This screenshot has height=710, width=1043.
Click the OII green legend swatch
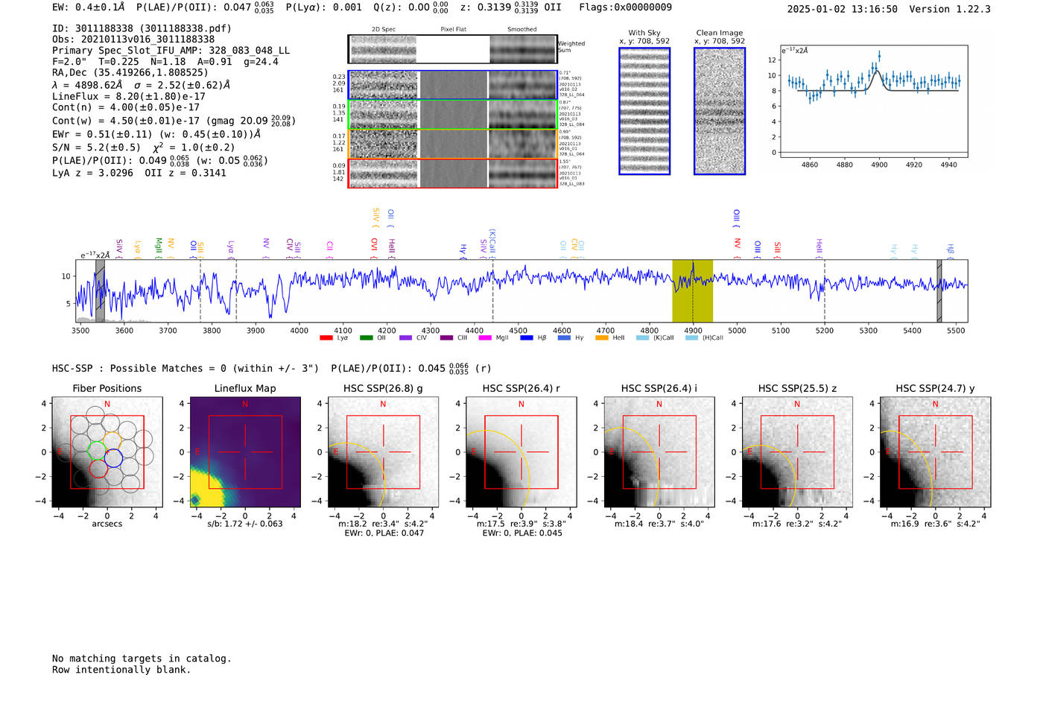tap(366, 337)
